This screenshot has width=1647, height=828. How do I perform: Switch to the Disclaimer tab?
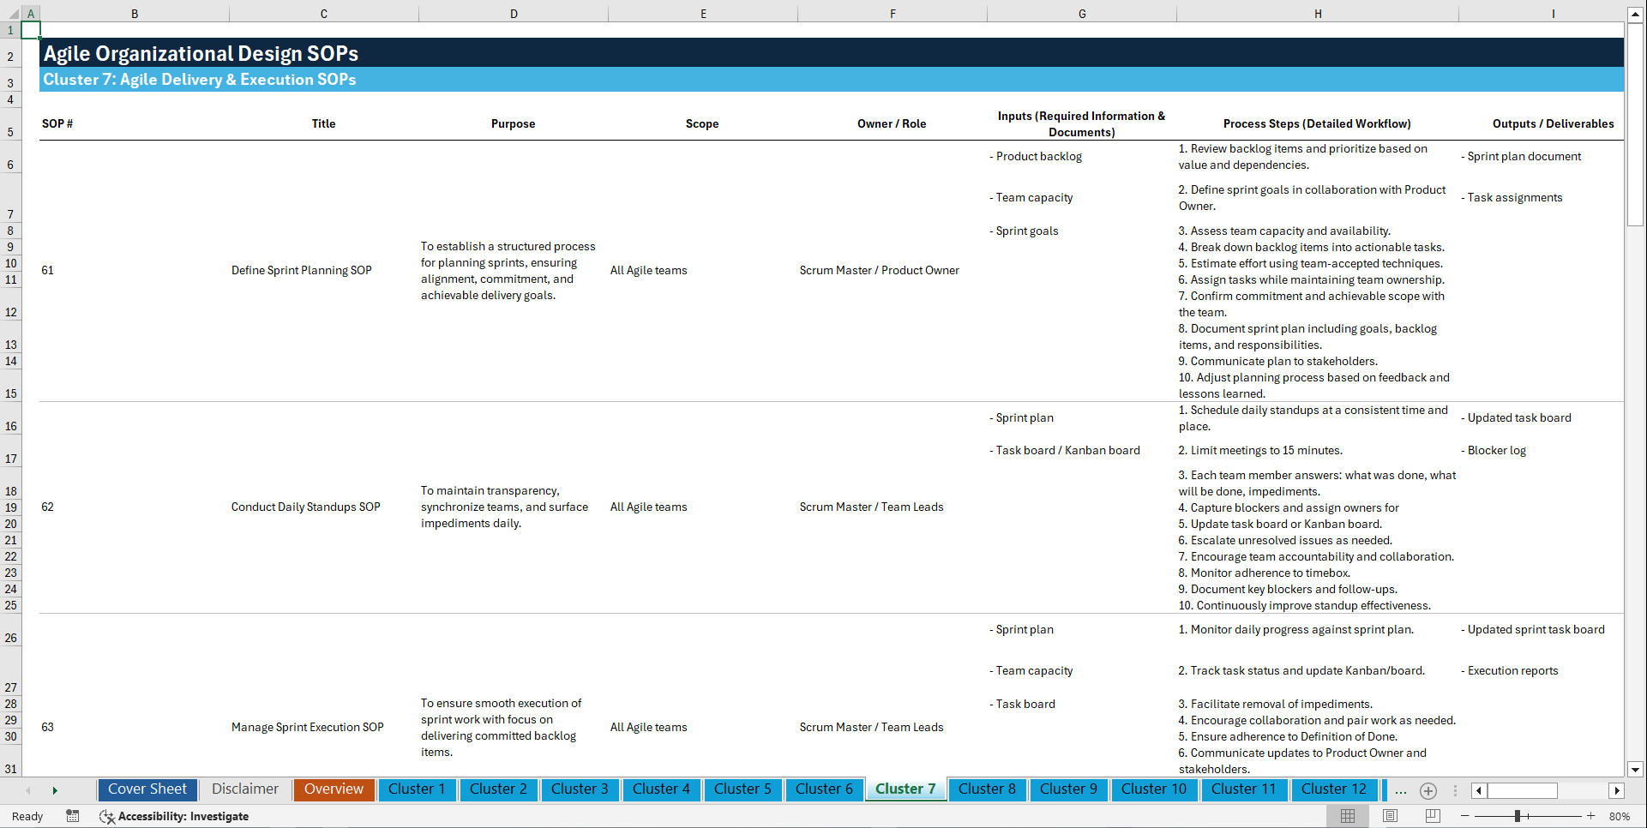pyautogui.click(x=244, y=789)
